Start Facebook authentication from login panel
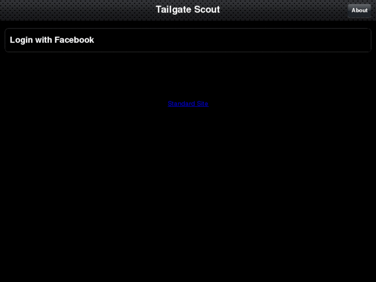The image size is (376, 282). click(x=188, y=40)
